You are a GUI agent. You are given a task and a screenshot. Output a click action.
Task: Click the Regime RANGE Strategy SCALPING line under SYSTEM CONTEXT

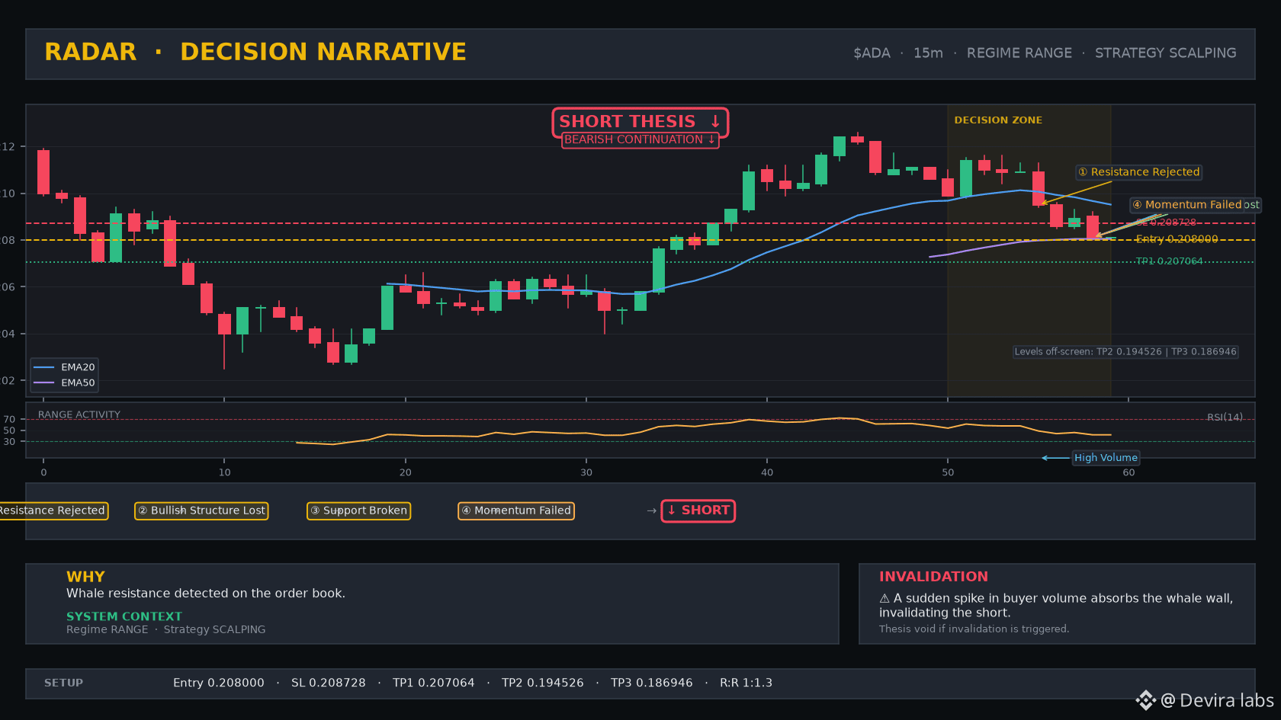coord(166,629)
